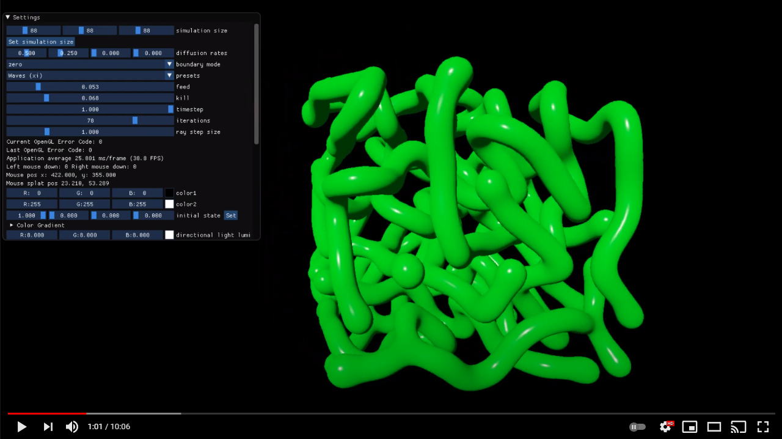Screen dimensions: 782x439
Task: Collapse the Settings panel triangle
Action: (8, 17)
